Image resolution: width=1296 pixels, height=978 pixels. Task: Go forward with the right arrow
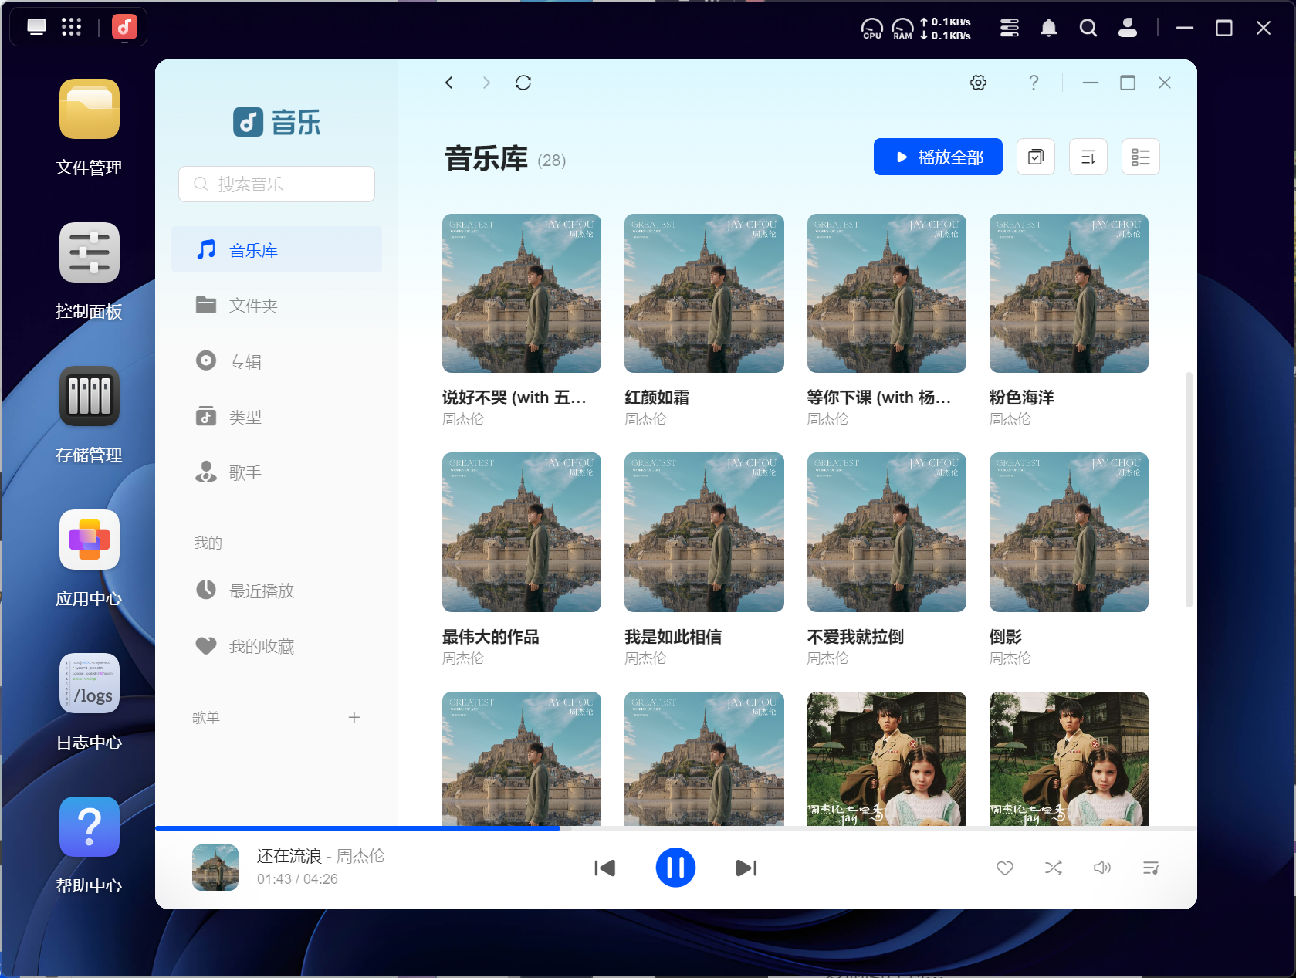(x=486, y=83)
